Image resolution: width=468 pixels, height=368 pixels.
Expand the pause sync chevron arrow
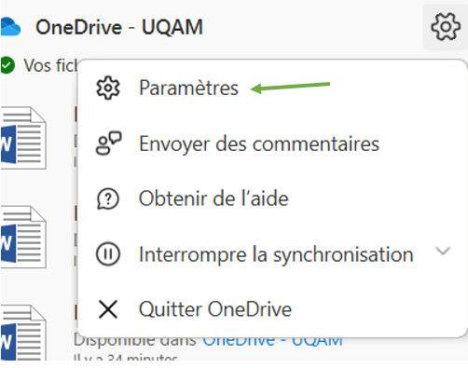tap(443, 251)
